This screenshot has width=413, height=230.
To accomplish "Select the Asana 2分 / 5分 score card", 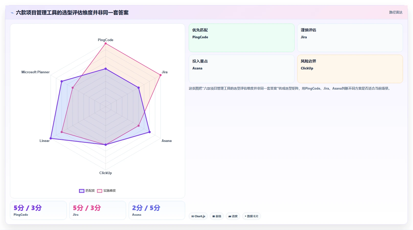I will tap(157, 210).
